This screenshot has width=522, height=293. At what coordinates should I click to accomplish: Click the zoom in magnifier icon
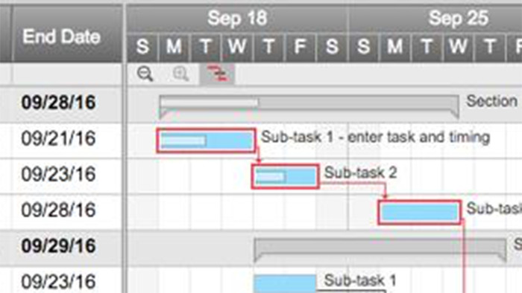tap(180, 74)
